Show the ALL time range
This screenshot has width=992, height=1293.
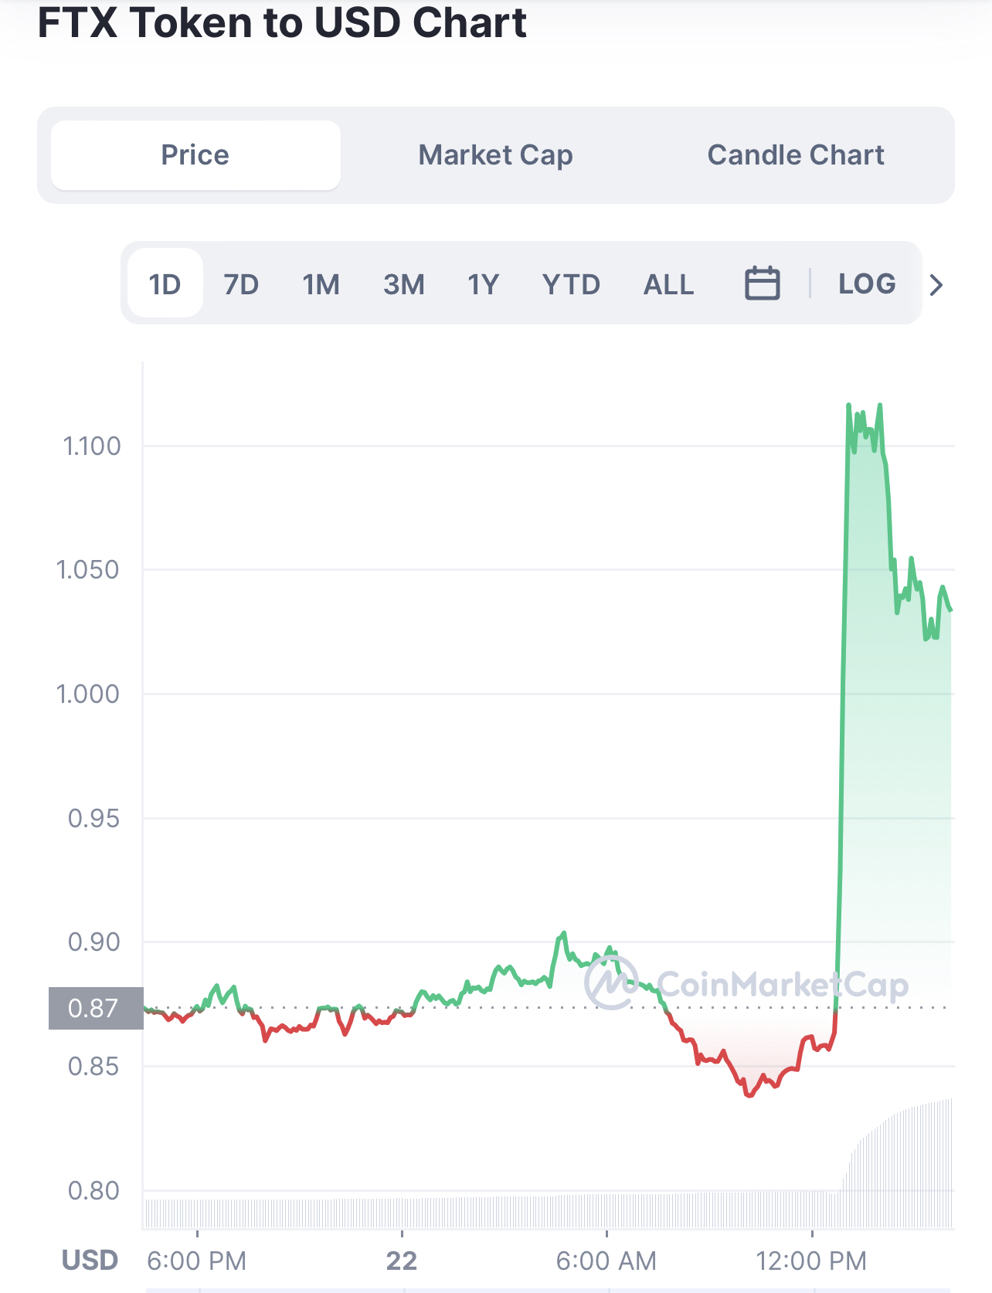668,284
